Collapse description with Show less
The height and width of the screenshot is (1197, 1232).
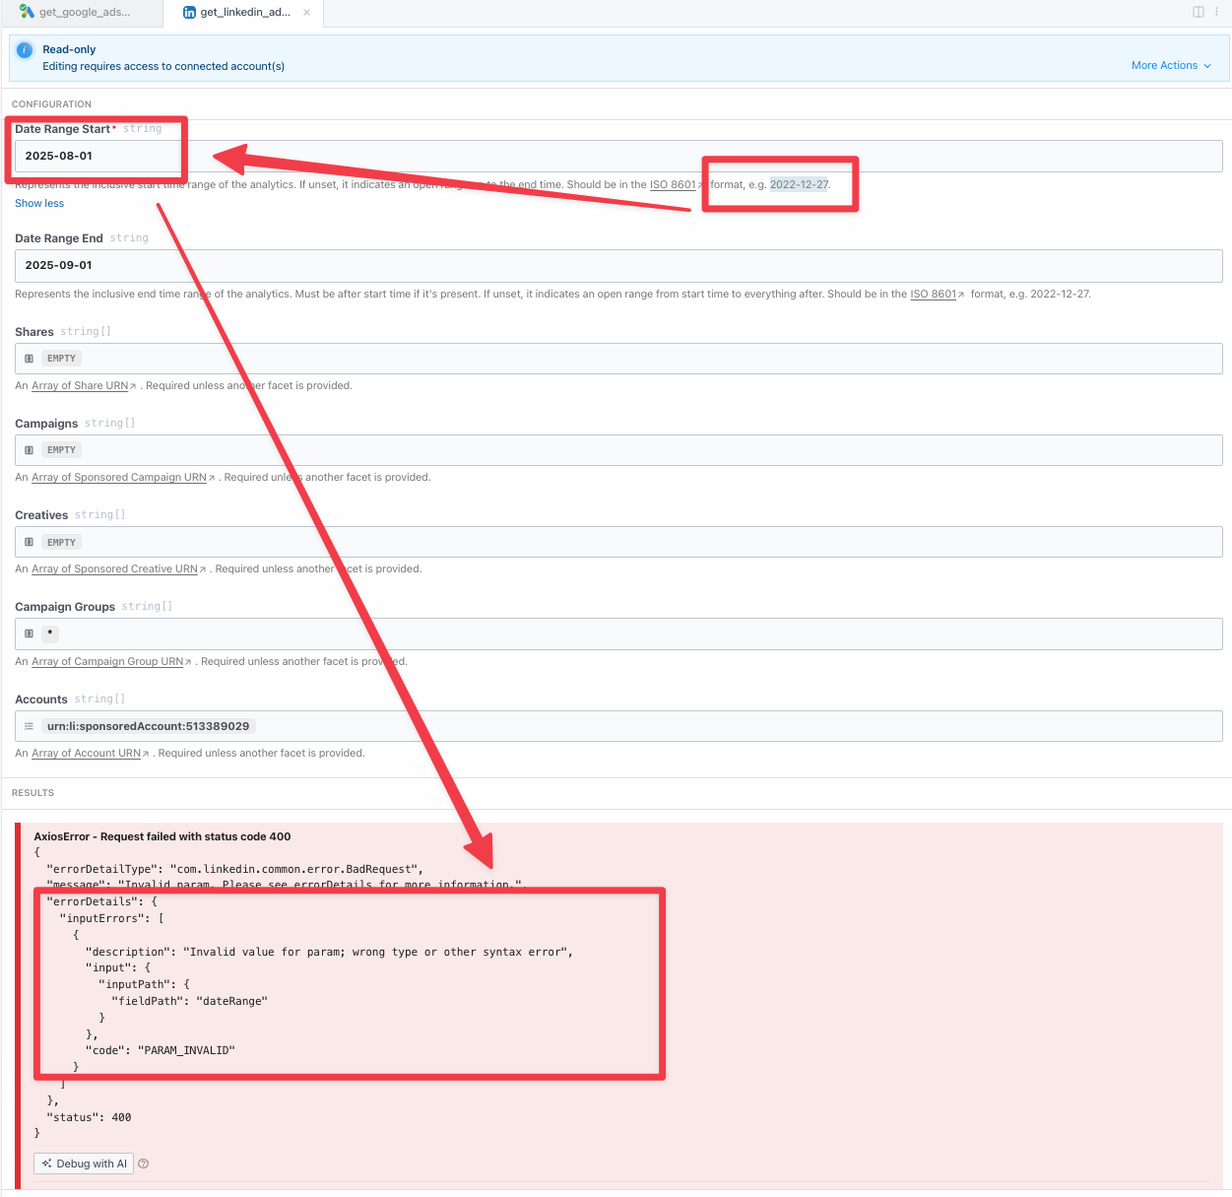click(x=39, y=204)
